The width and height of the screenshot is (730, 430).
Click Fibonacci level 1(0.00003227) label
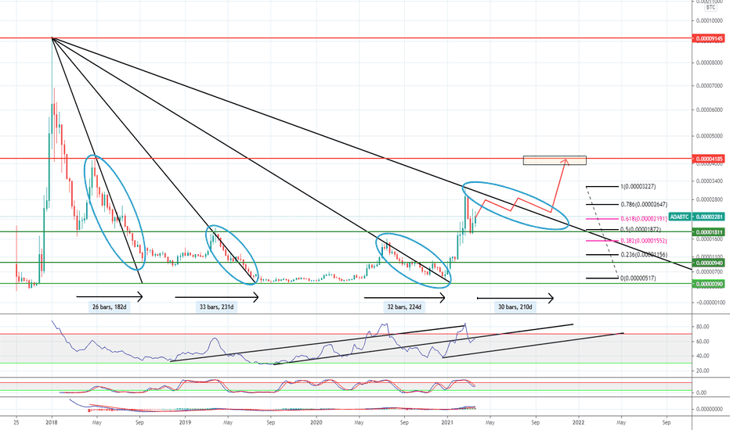coord(638,186)
